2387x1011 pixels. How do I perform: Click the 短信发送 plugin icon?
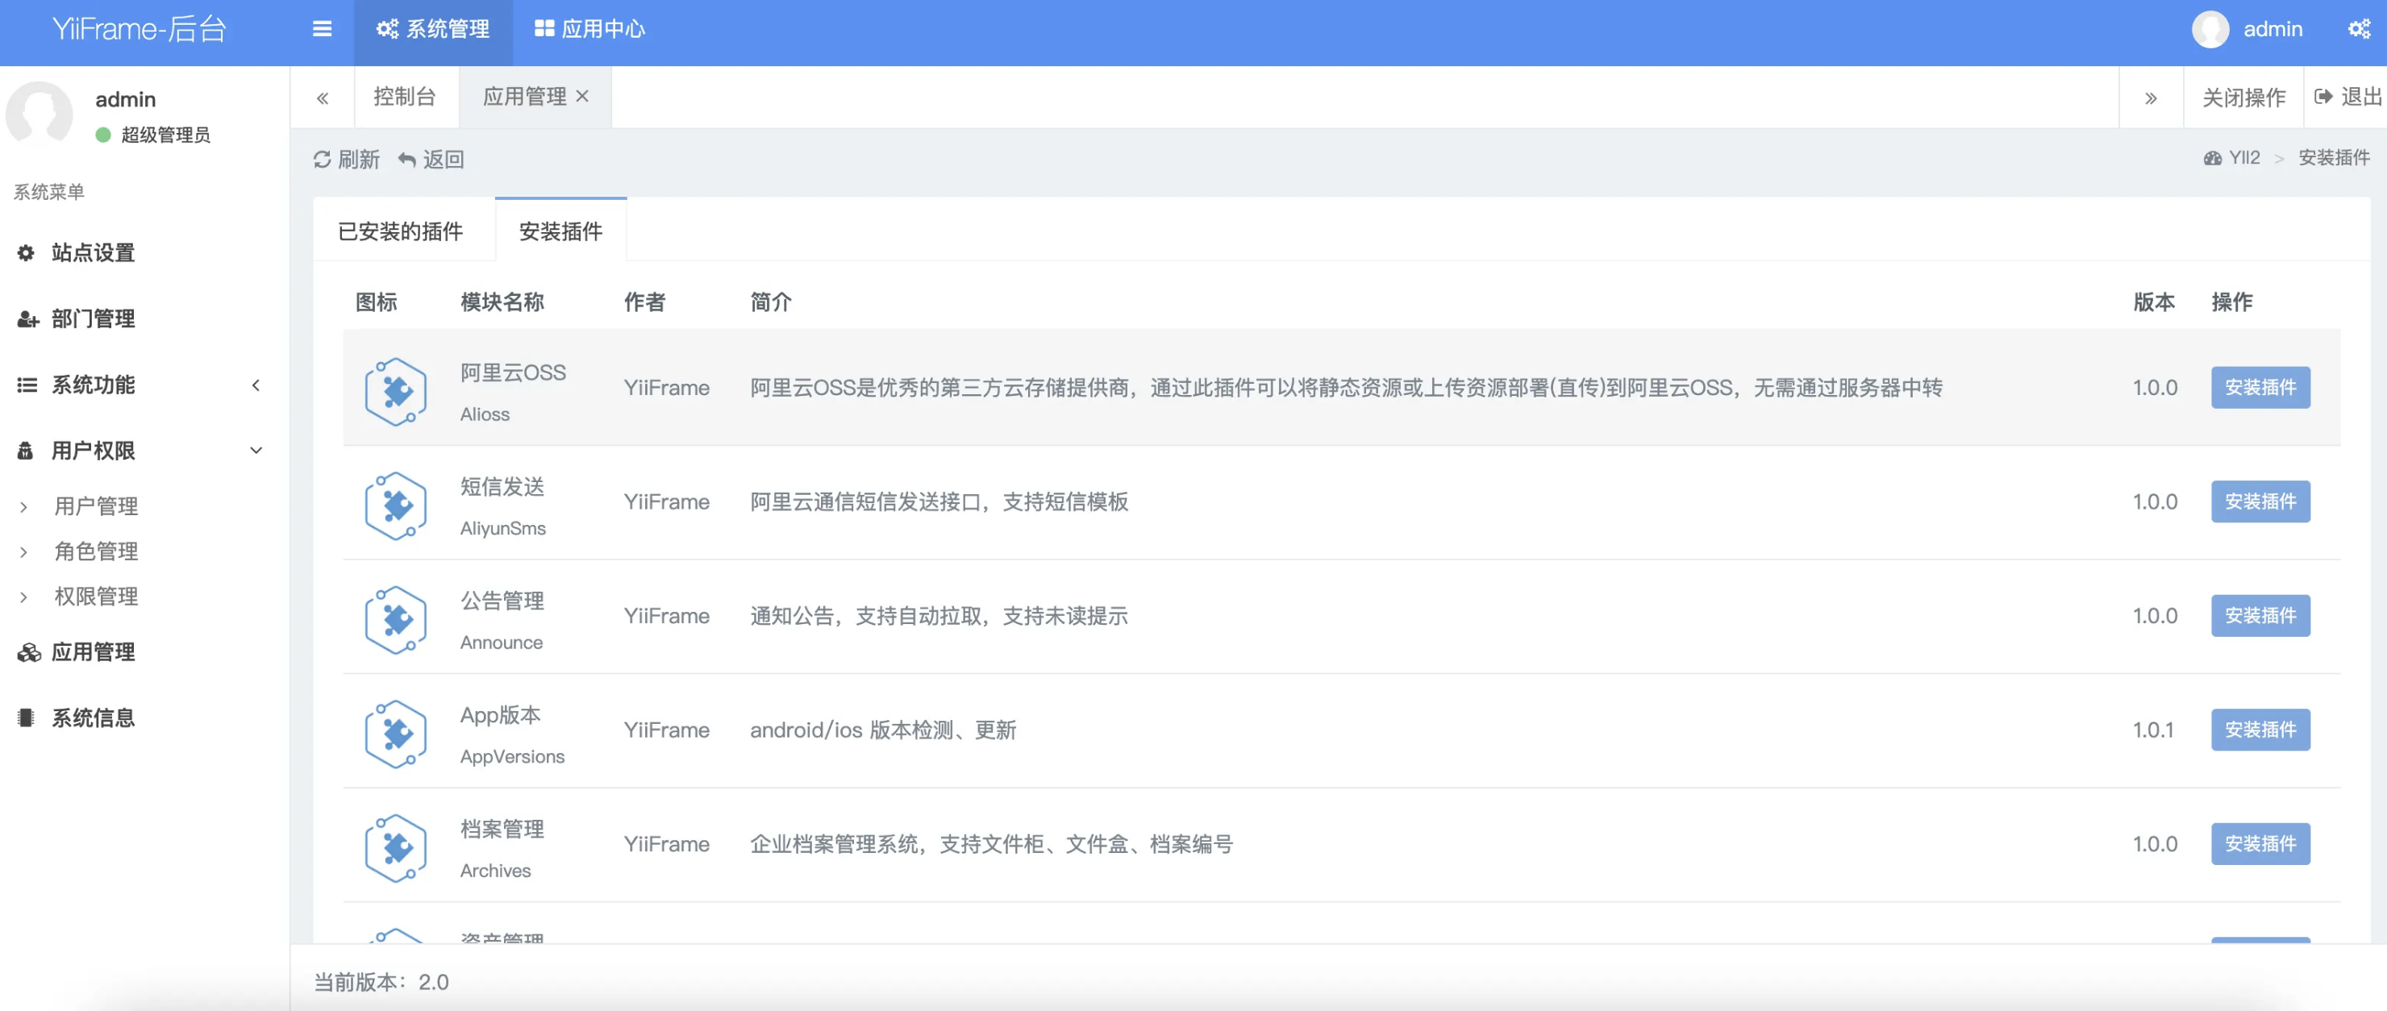pos(396,506)
